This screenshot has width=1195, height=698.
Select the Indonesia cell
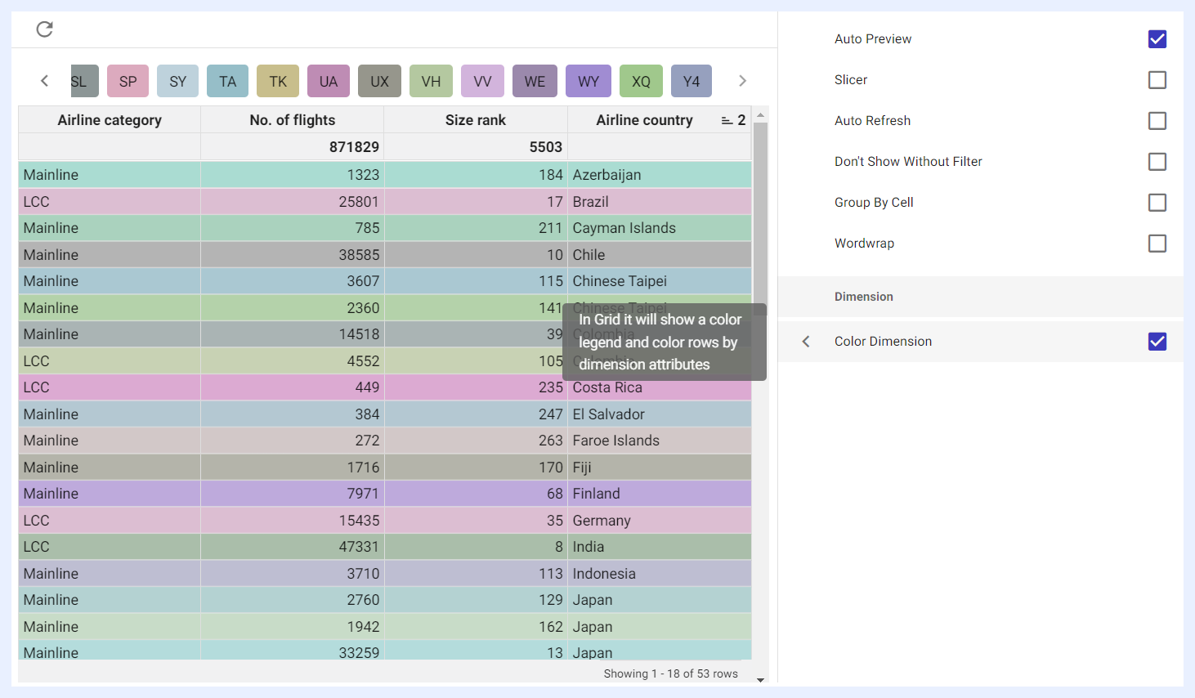tap(660, 574)
